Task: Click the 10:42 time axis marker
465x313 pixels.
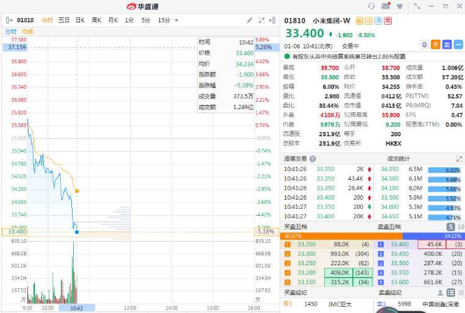Action: point(77,308)
